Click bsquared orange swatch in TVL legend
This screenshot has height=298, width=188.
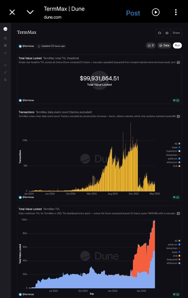click(179, 260)
